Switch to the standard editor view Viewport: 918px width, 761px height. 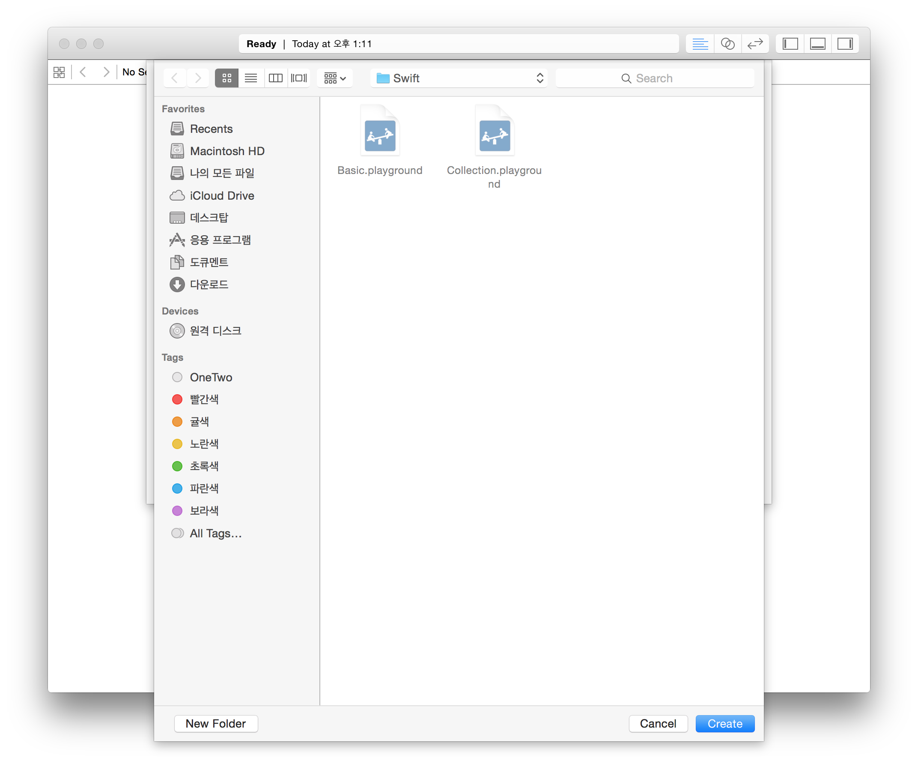pyautogui.click(x=700, y=44)
